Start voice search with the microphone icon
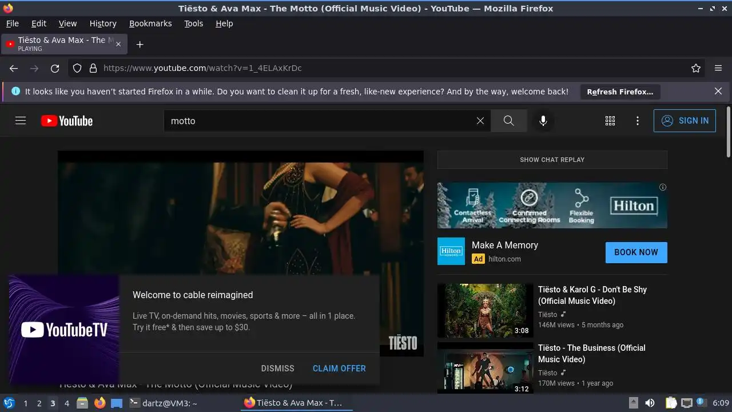This screenshot has width=732, height=412. click(x=543, y=121)
